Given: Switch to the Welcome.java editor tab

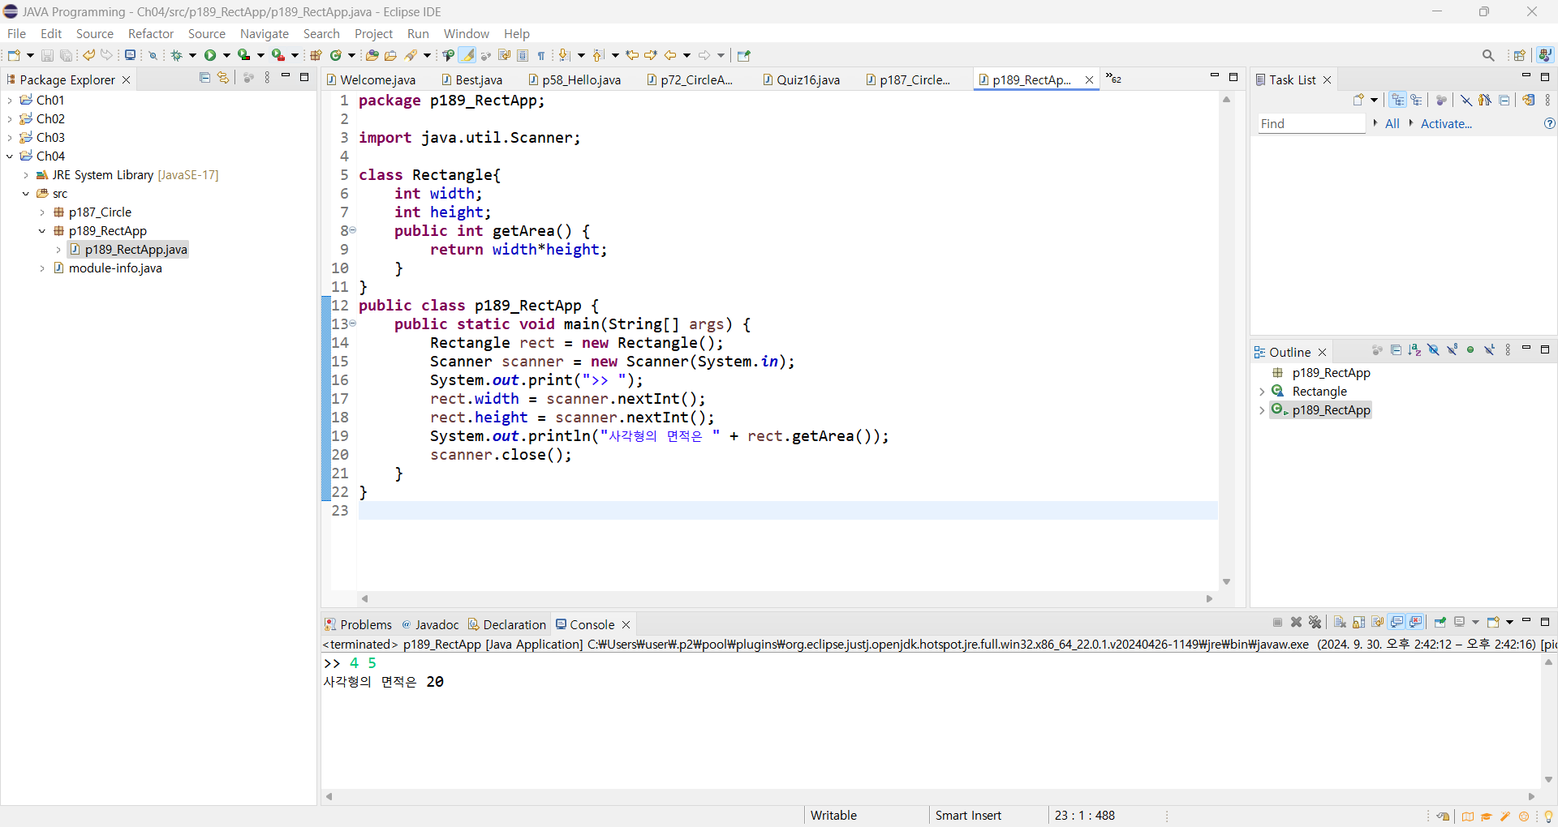Looking at the screenshot, I should click(x=371, y=79).
